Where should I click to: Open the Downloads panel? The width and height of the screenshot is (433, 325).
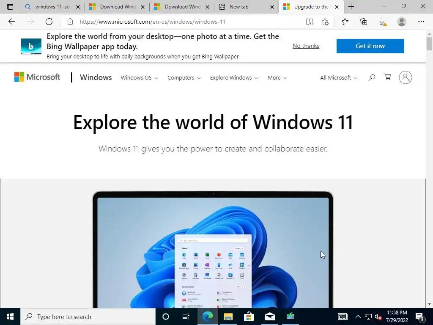(383, 22)
